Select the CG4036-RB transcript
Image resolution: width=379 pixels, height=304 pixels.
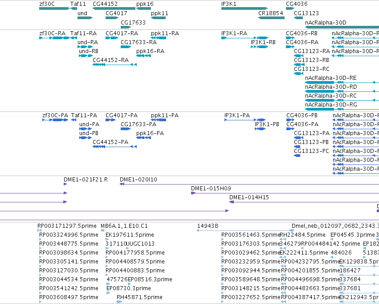coord(290,38)
